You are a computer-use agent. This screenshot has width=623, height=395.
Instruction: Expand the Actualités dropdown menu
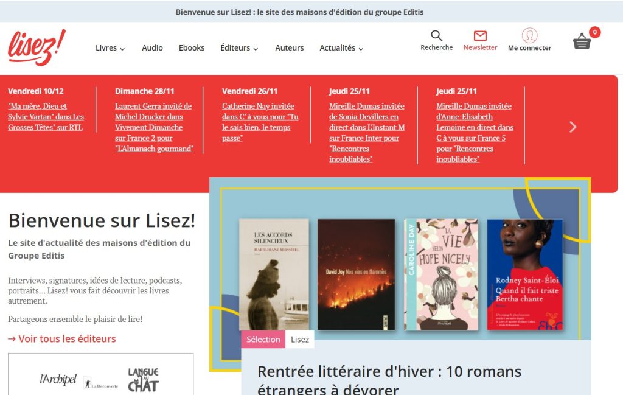click(341, 48)
